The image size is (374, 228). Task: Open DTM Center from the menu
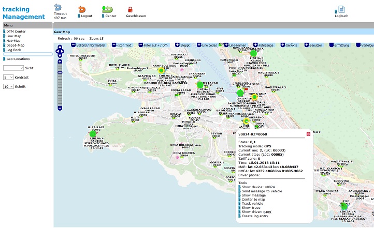[16, 31]
